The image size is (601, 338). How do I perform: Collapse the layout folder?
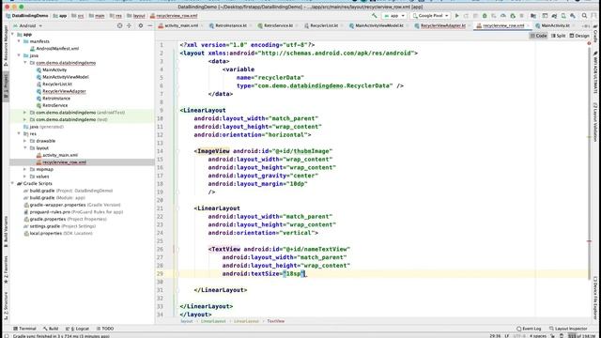(x=25, y=147)
